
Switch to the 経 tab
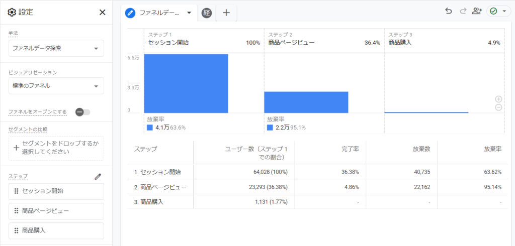click(x=207, y=13)
